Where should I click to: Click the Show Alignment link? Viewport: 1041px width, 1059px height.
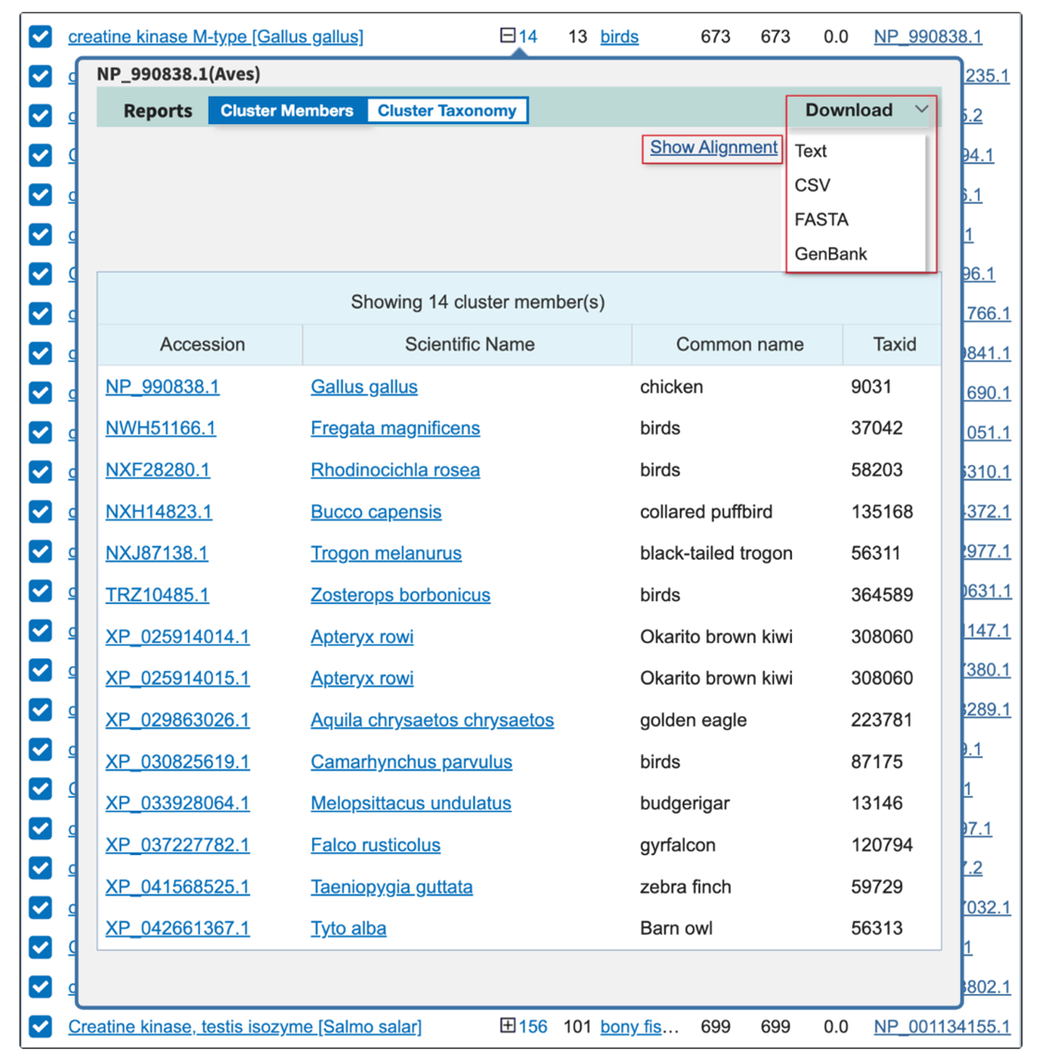[x=713, y=148]
